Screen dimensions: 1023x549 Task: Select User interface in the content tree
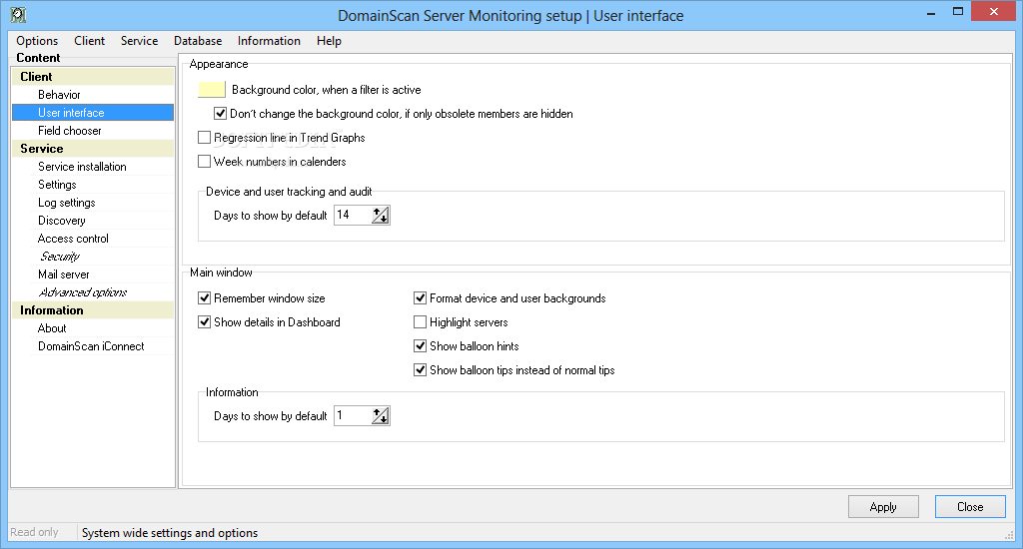tap(93, 113)
